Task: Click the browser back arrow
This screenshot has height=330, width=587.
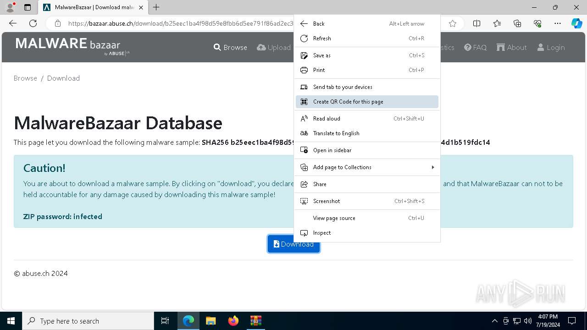Action: (13, 23)
